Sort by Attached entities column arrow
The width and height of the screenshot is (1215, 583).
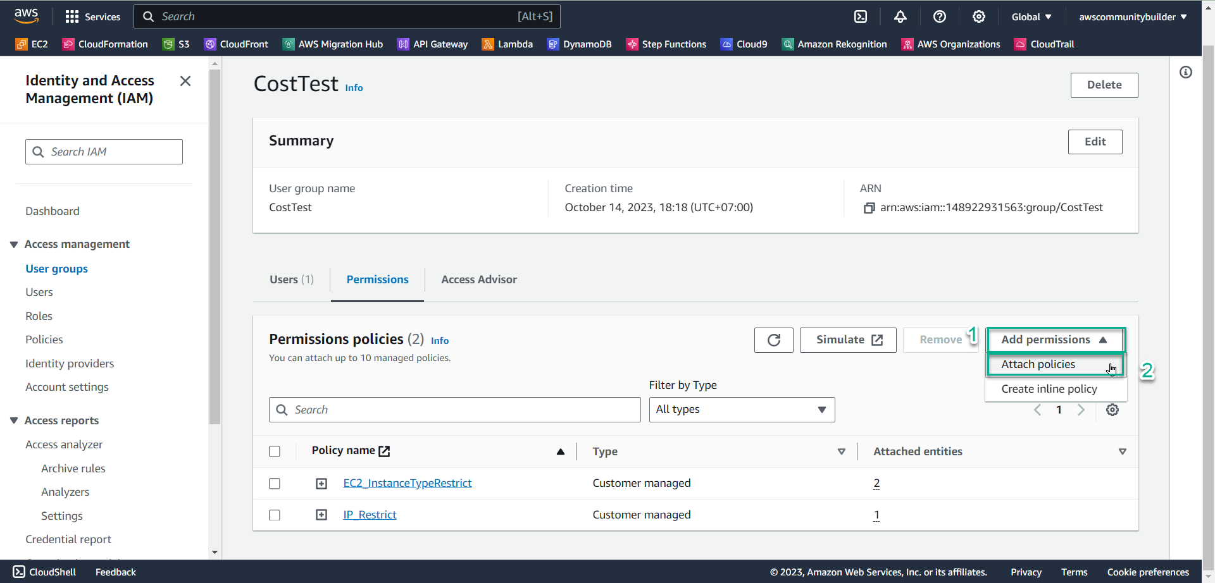(1123, 451)
